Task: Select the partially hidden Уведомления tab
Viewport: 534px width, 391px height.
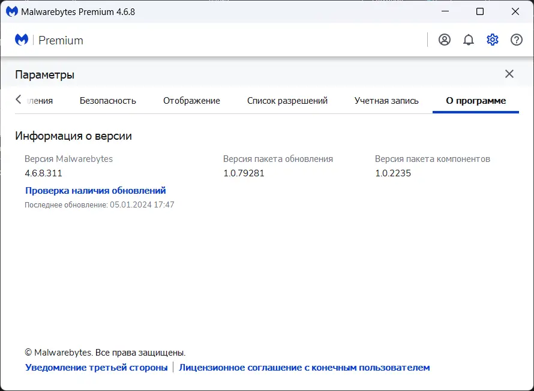Action: (42, 101)
